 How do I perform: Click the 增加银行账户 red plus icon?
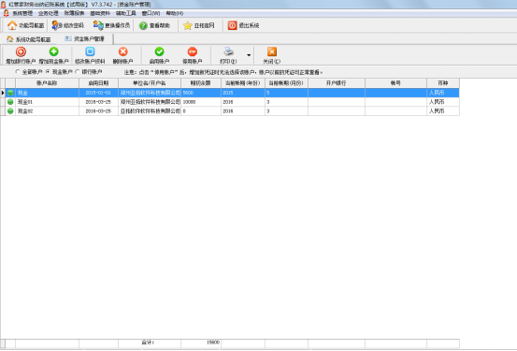click(x=21, y=51)
